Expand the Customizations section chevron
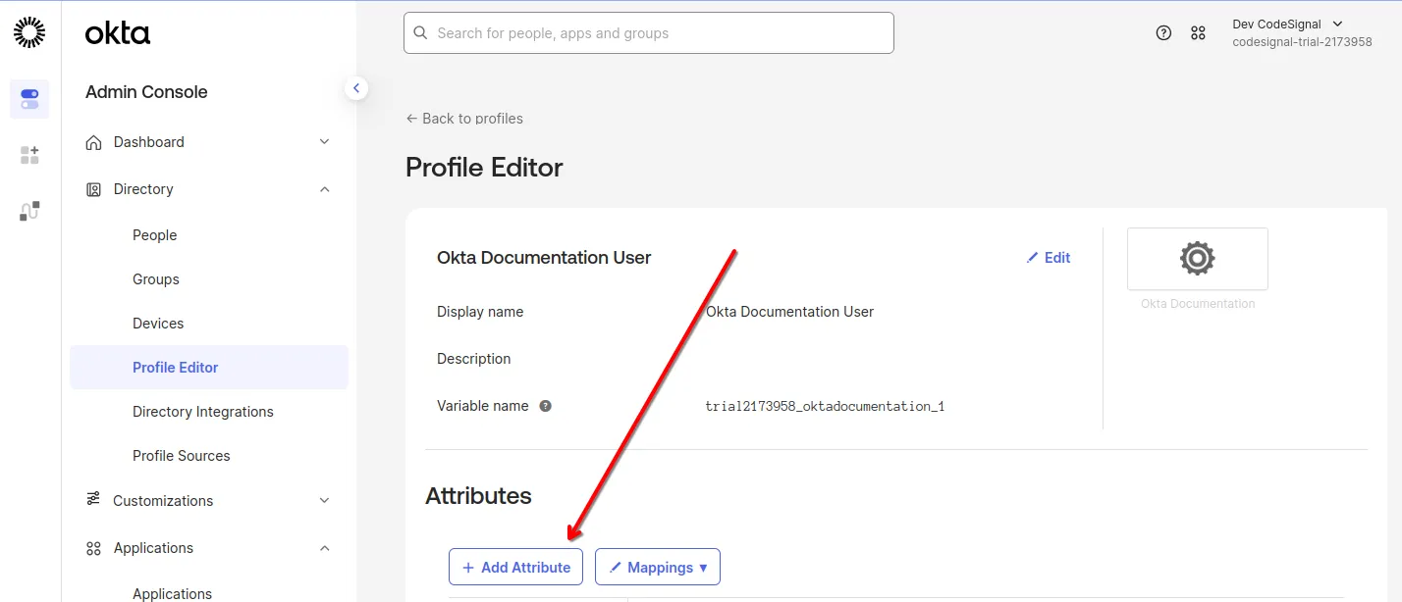Image resolution: width=1402 pixels, height=602 pixels. click(325, 500)
